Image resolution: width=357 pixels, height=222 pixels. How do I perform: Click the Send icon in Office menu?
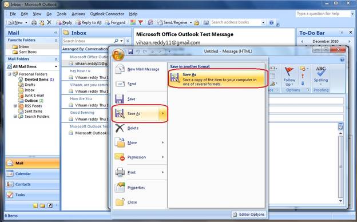click(120, 84)
